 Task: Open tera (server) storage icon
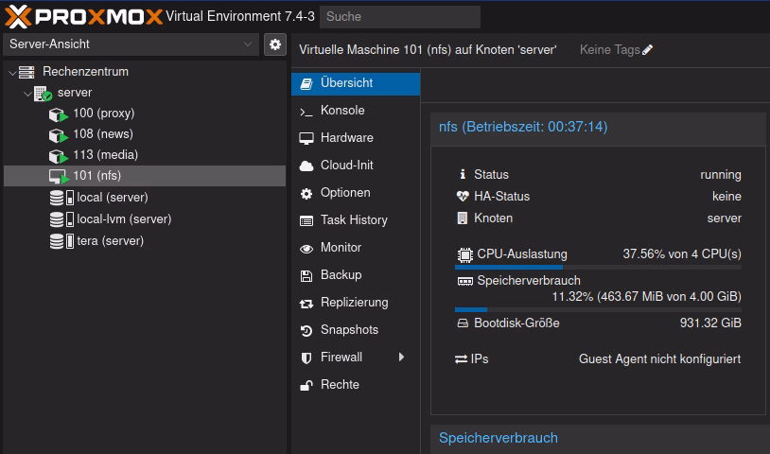[x=61, y=240]
